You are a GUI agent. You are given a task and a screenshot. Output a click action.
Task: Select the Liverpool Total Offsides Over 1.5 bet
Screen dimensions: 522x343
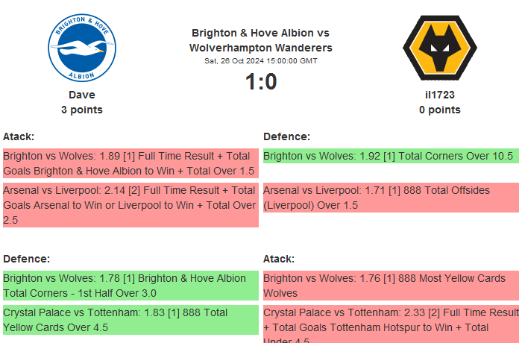click(x=390, y=198)
